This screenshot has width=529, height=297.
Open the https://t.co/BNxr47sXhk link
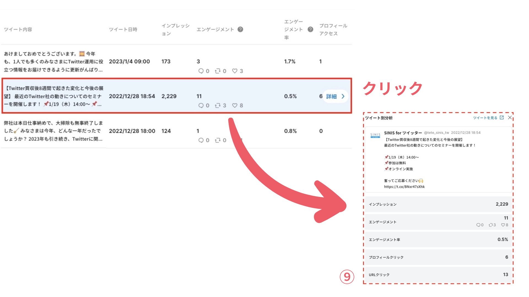404,187
